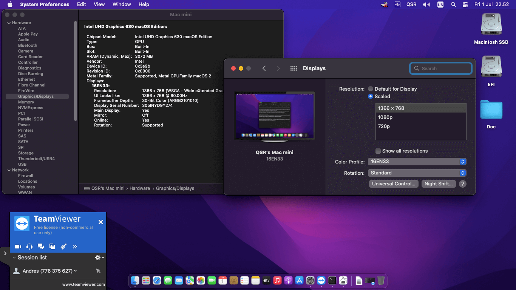516x290 pixels.
Task: Open Control Center in menu bar
Action: (x=465, y=5)
